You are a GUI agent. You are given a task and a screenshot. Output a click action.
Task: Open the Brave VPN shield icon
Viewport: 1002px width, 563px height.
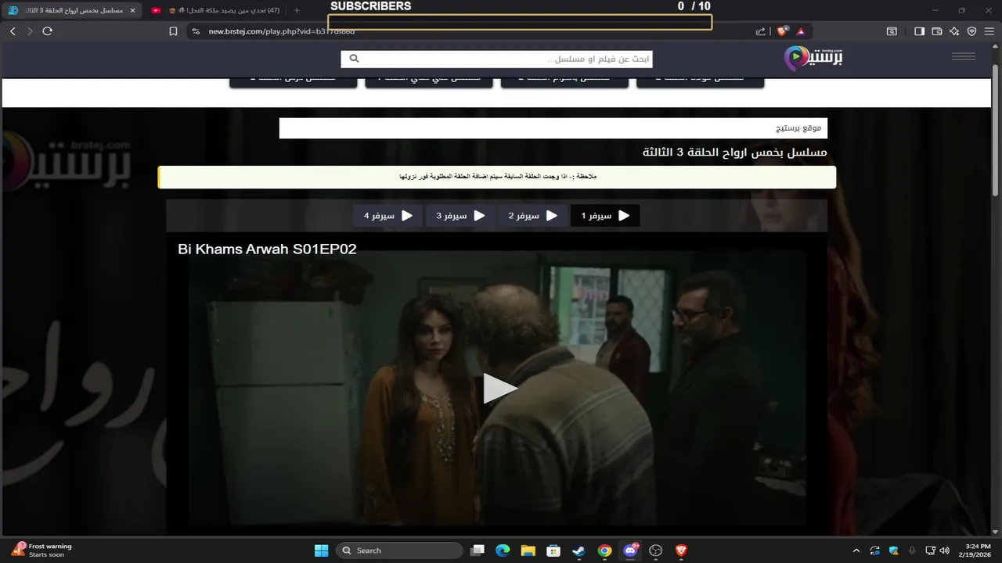(x=971, y=31)
